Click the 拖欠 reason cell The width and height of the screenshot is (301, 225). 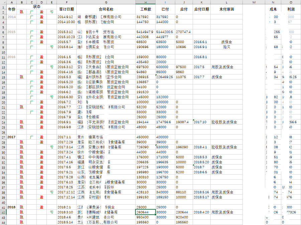click(227, 47)
